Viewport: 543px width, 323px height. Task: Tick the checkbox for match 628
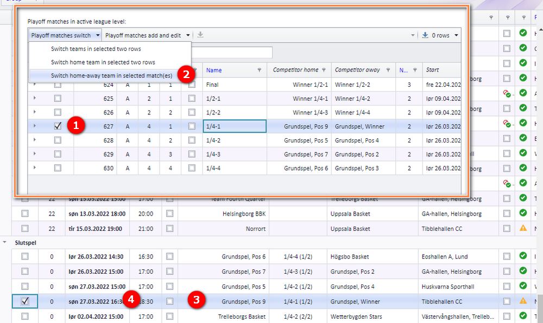[58, 140]
